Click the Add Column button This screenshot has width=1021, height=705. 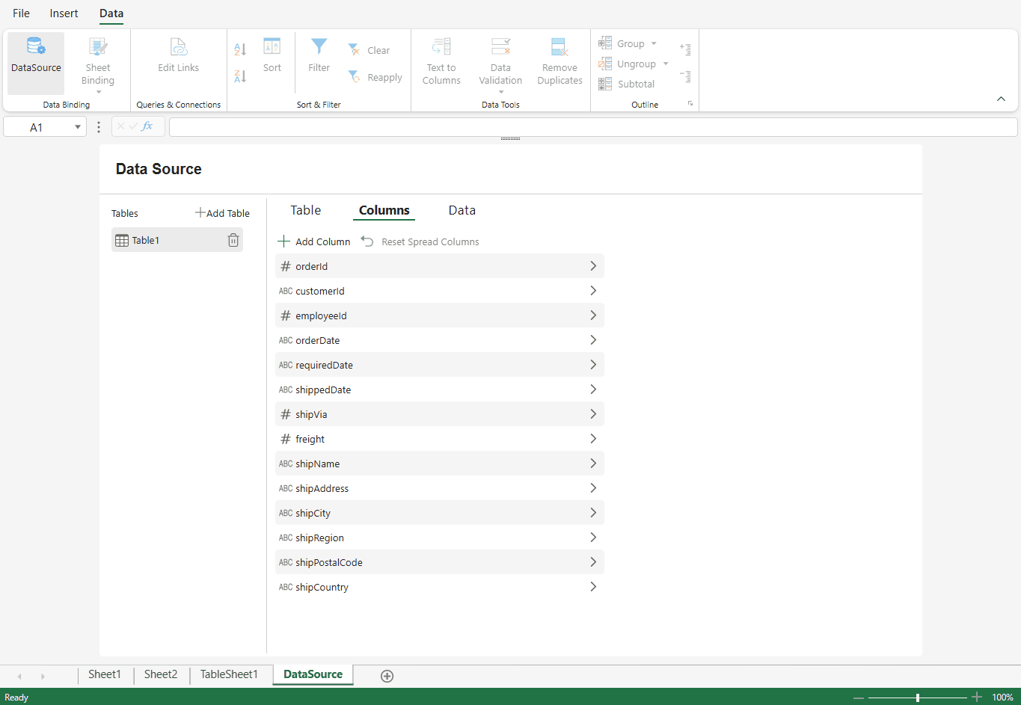(314, 241)
